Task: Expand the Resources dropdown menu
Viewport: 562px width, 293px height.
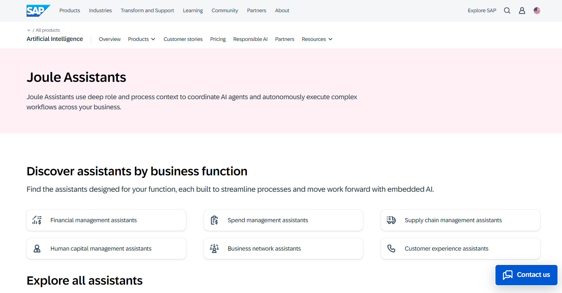Action: coord(317,39)
